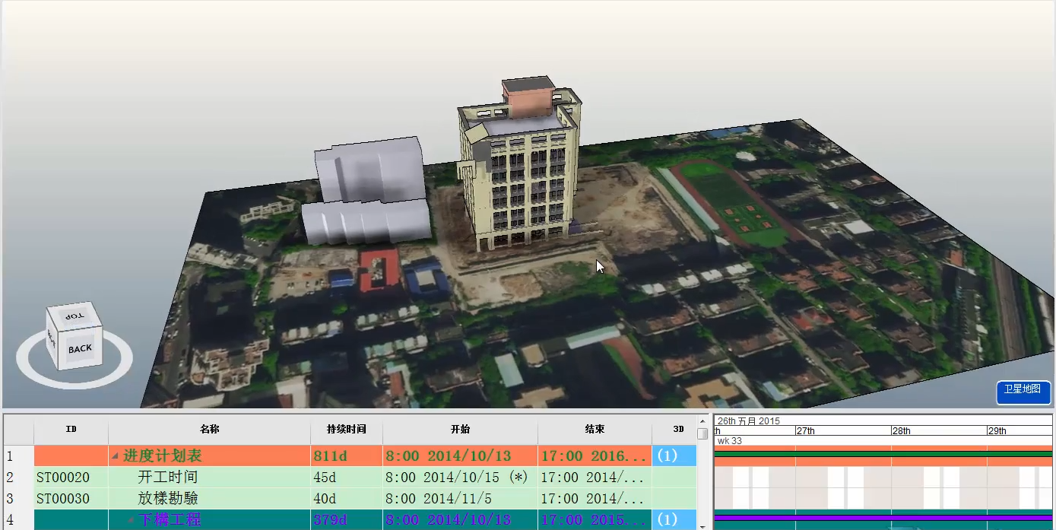The width and height of the screenshot is (1056, 530).
Task: Click the row 1 number header
Action: click(x=18, y=456)
